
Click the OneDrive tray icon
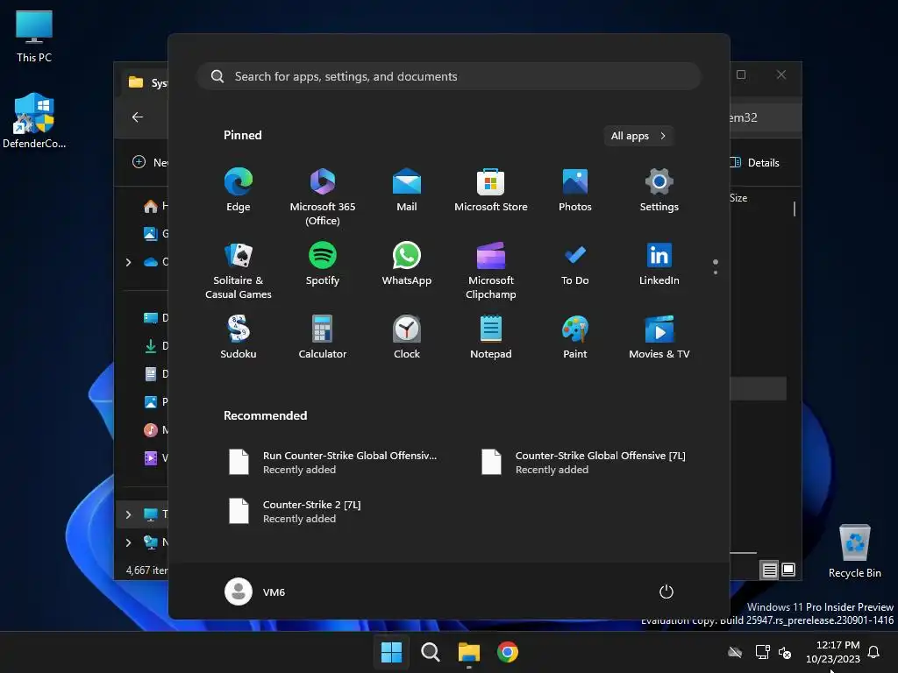pyautogui.click(x=735, y=652)
